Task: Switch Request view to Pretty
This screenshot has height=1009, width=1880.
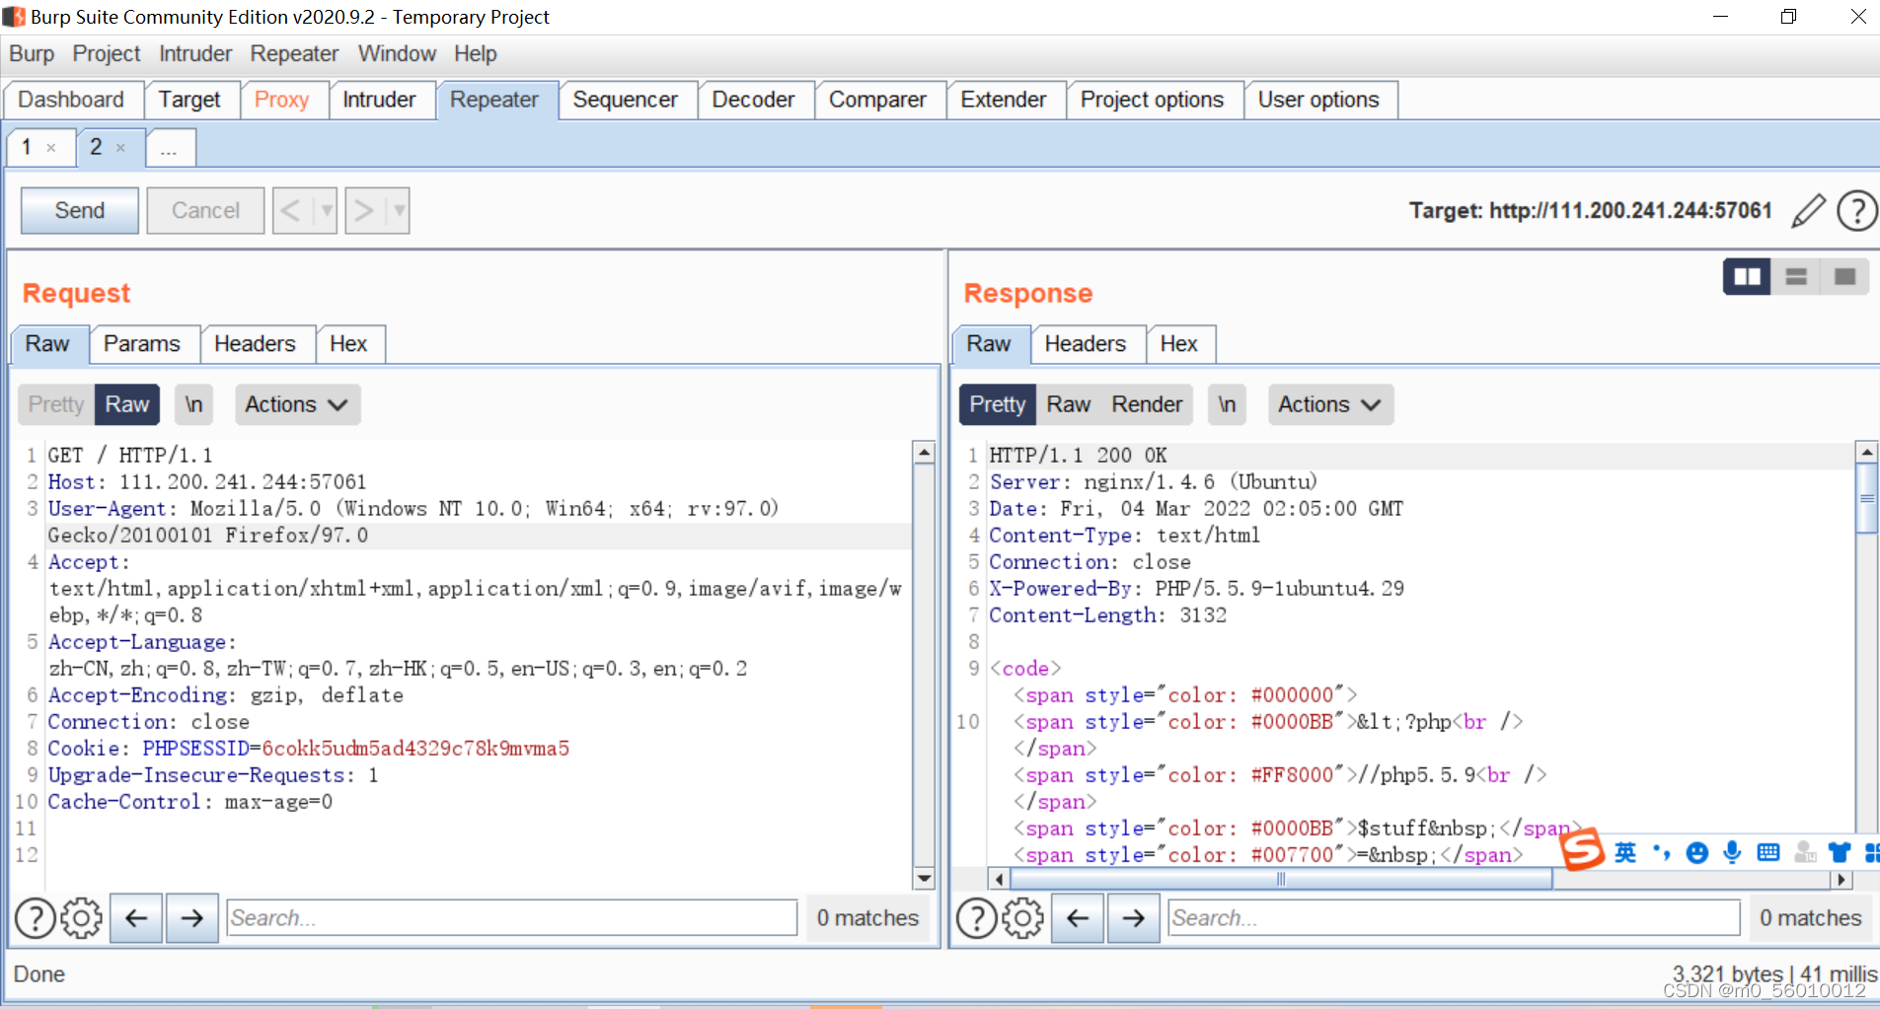Action: pos(56,404)
